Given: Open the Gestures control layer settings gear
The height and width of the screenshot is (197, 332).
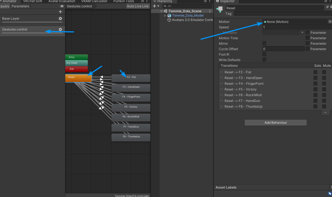Looking at the screenshot, I should click(x=60, y=29).
